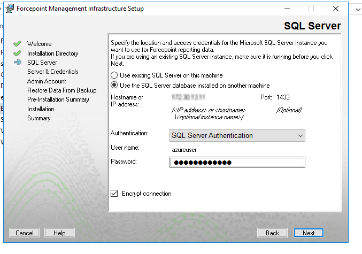The image size is (362, 254).
Task: Click the green checkmark beside Installation Directory
Action: 17,53
